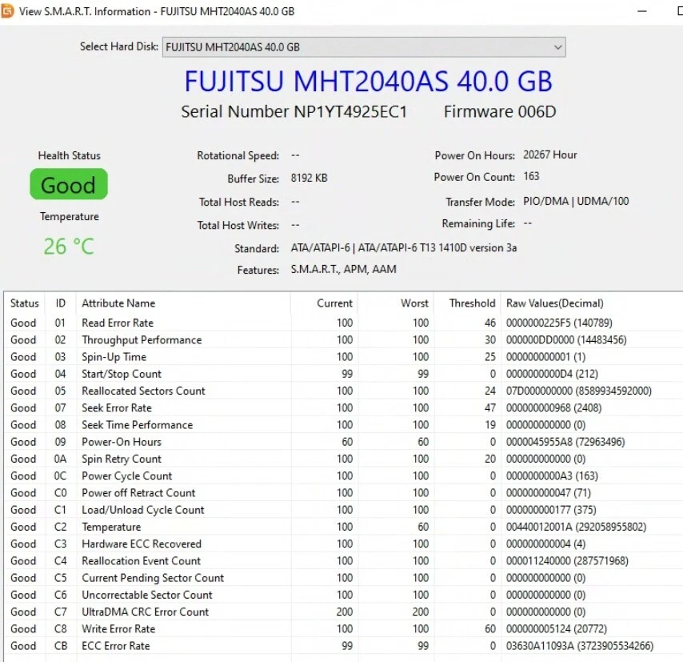Click the 26 °C temperature reading

[68, 247]
